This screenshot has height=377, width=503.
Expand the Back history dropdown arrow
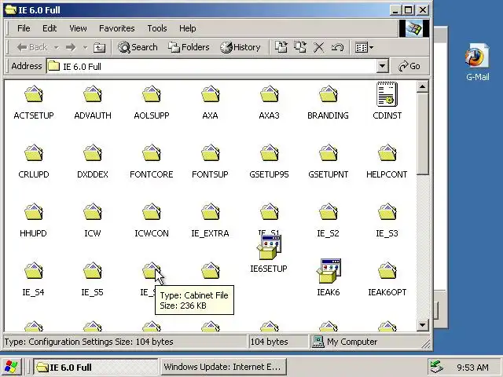coord(56,47)
